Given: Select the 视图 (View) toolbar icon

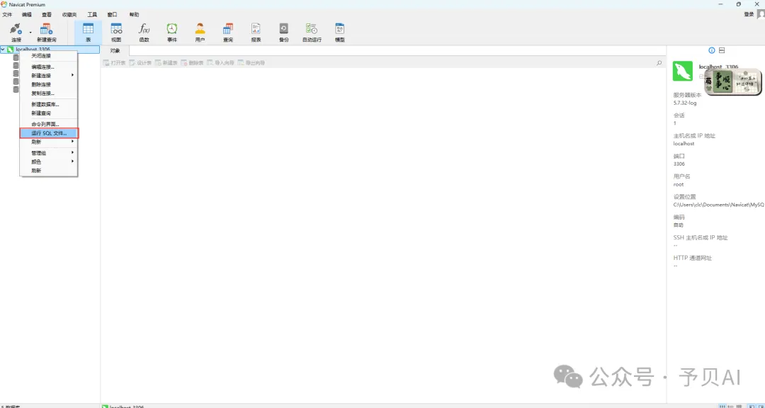Looking at the screenshot, I should (116, 32).
